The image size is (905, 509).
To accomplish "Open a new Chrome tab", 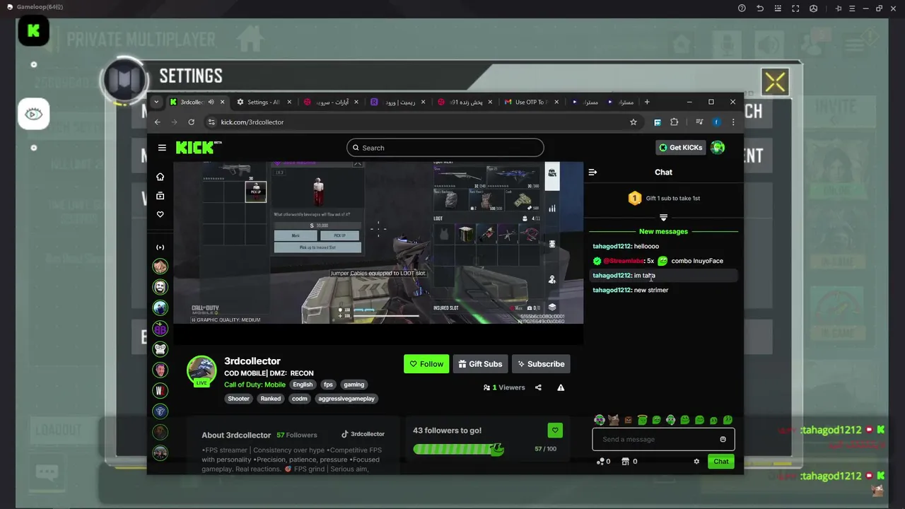I will tap(646, 102).
